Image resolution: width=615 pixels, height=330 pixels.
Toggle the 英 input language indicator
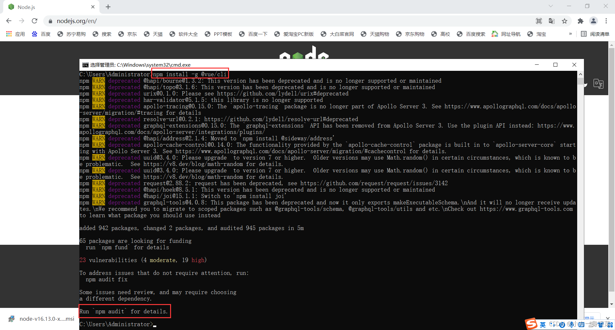point(543,325)
